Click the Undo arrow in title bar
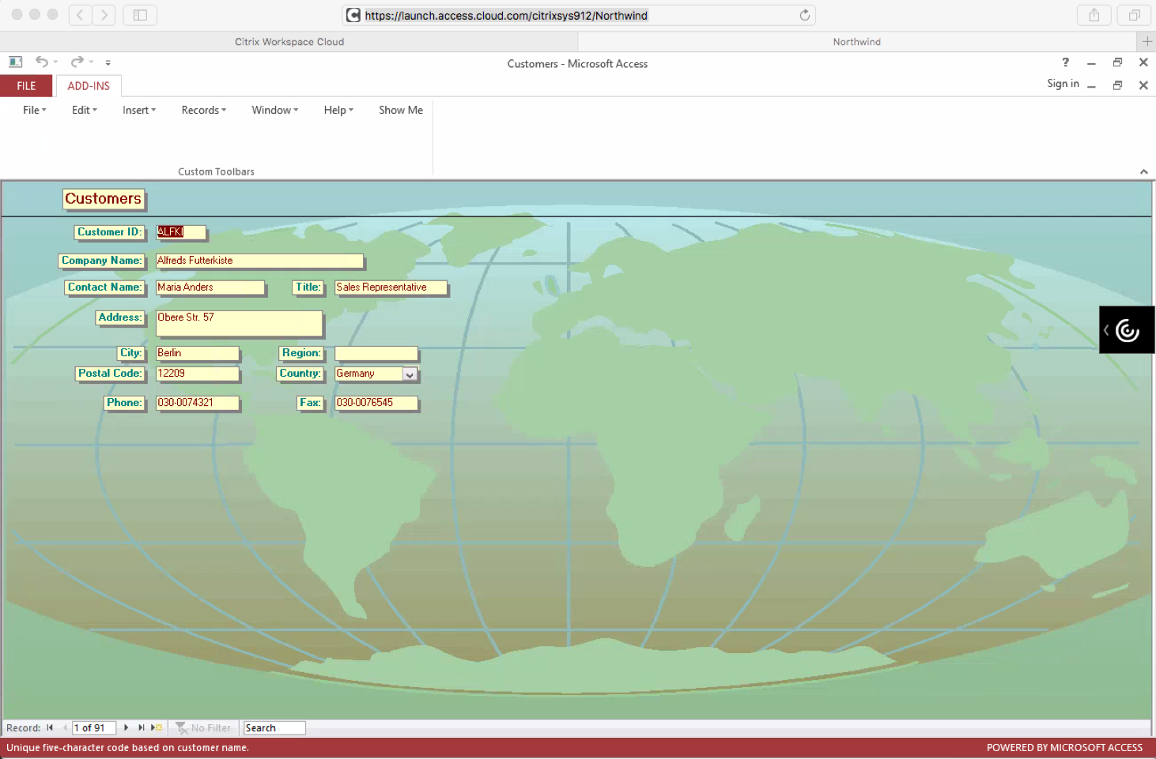This screenshot has height=759, width=1156. 42,62
